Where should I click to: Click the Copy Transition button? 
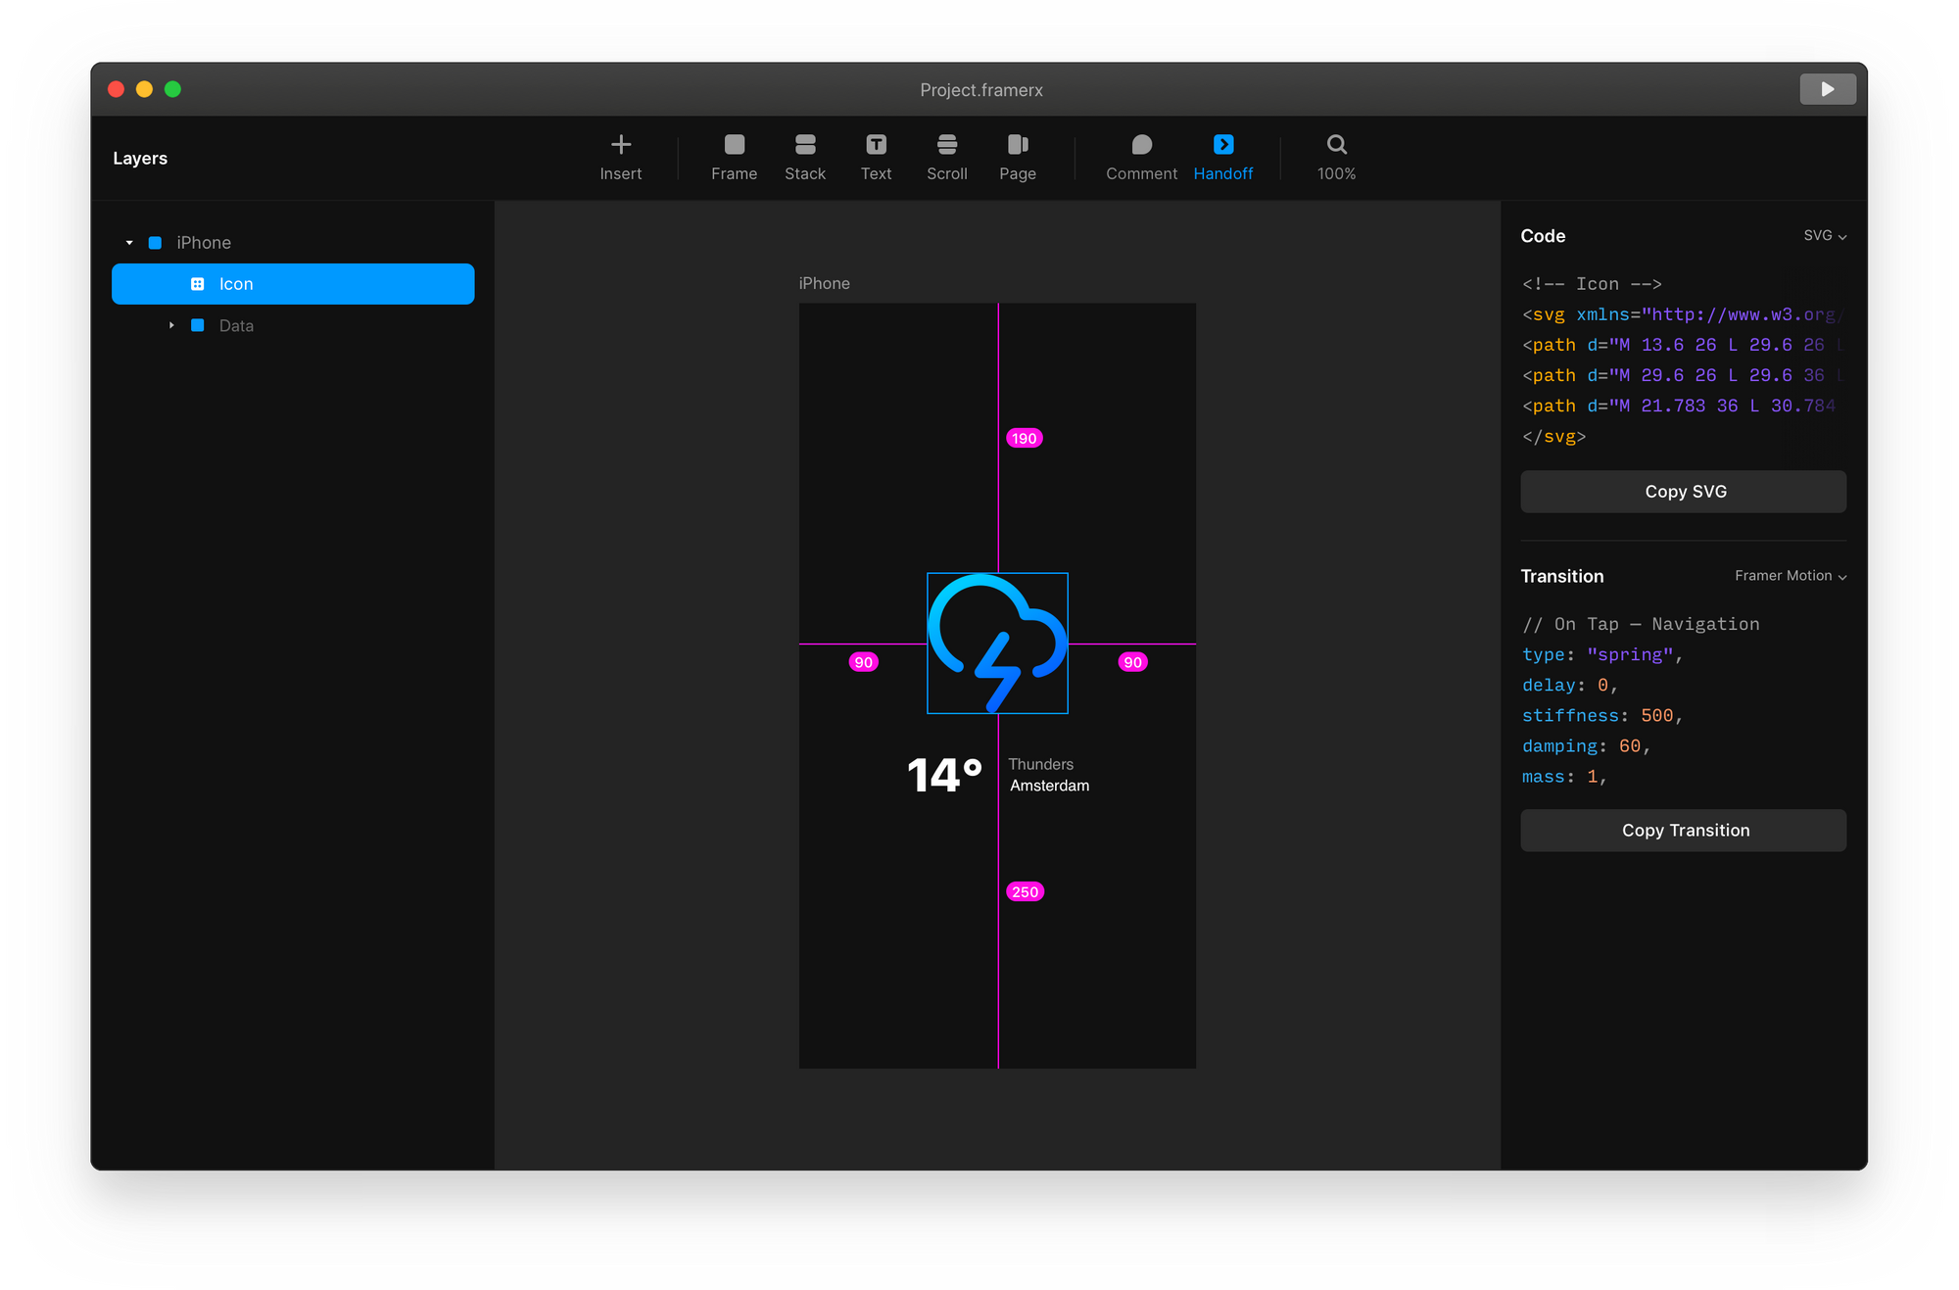click(1683, 831)
